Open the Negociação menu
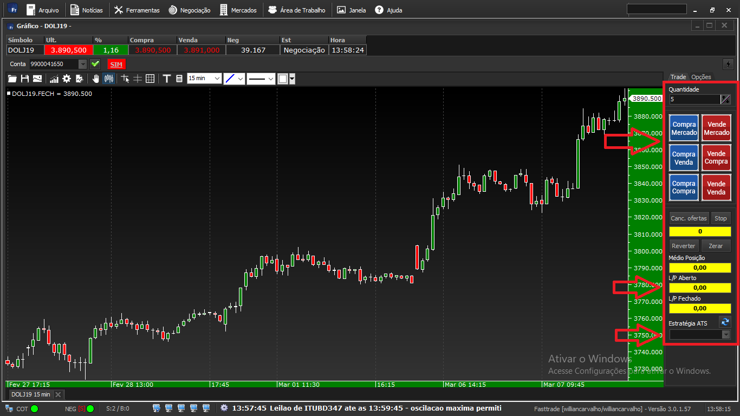This screenshot has height=416, width=740. click(189, 10)
